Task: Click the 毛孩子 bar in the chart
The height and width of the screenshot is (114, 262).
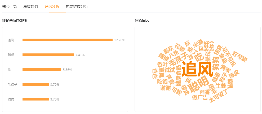Action: click(x=35, y=84)
